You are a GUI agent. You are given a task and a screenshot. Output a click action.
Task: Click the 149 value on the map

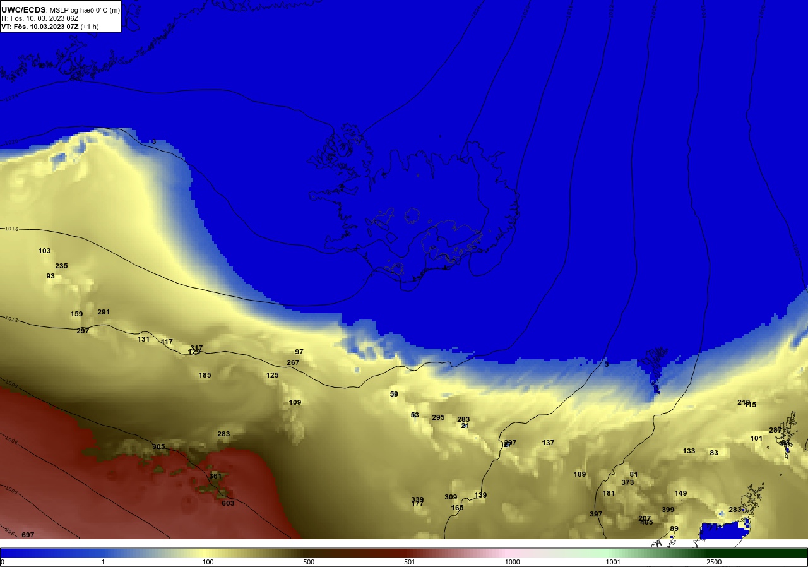tap(680, 493)
